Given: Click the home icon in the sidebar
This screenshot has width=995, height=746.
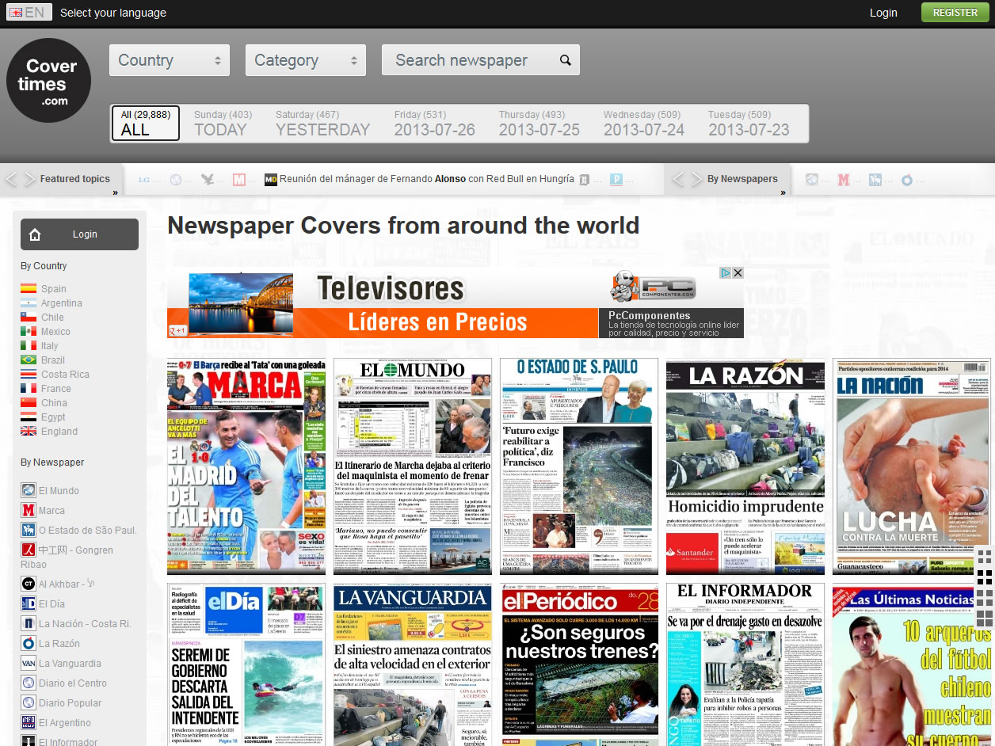Looking at the screenshot, I should (35, 234).
